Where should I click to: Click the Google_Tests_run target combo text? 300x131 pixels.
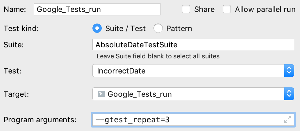click(140, 94)
